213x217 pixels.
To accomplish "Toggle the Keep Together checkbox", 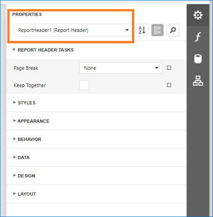I will click(x=84, y=85).
